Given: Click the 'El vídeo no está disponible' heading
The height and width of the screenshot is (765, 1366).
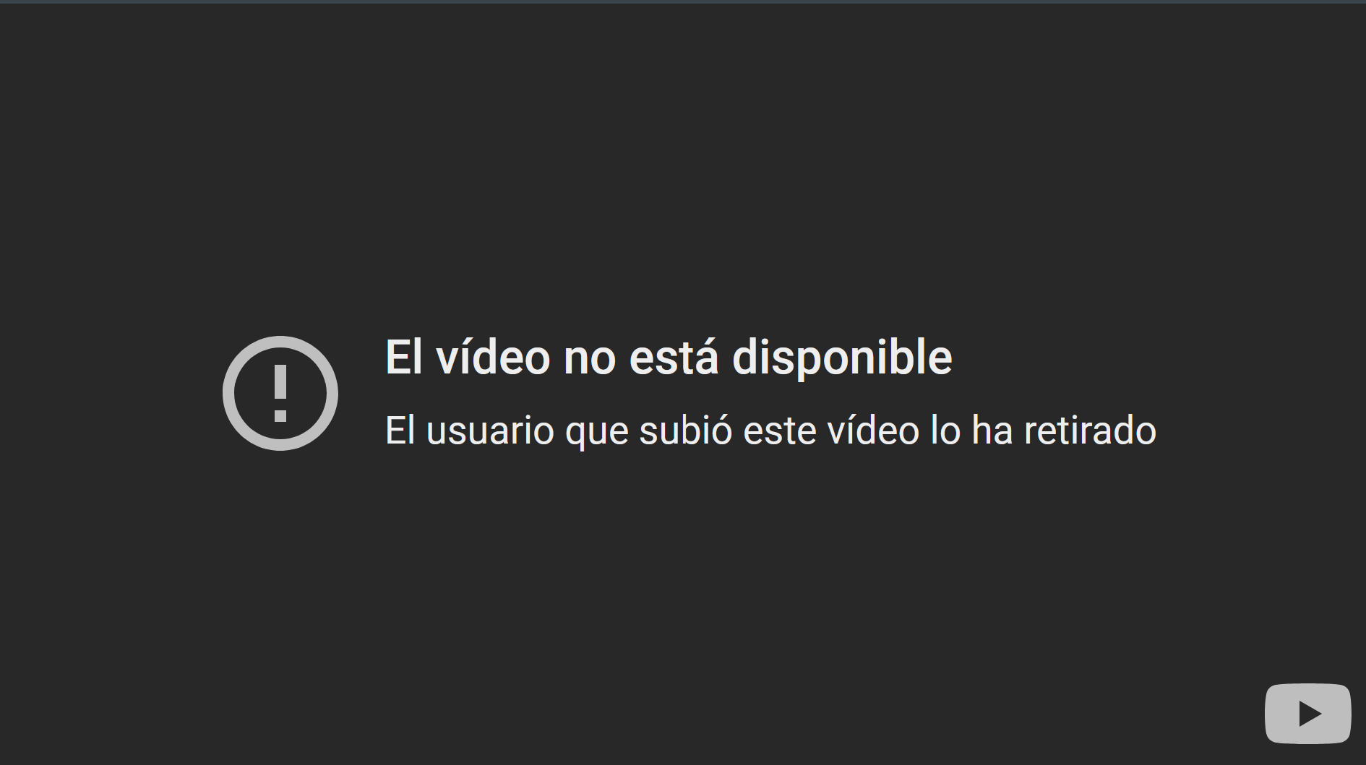Looking at the screenshot, I should (x=669, y=358).
